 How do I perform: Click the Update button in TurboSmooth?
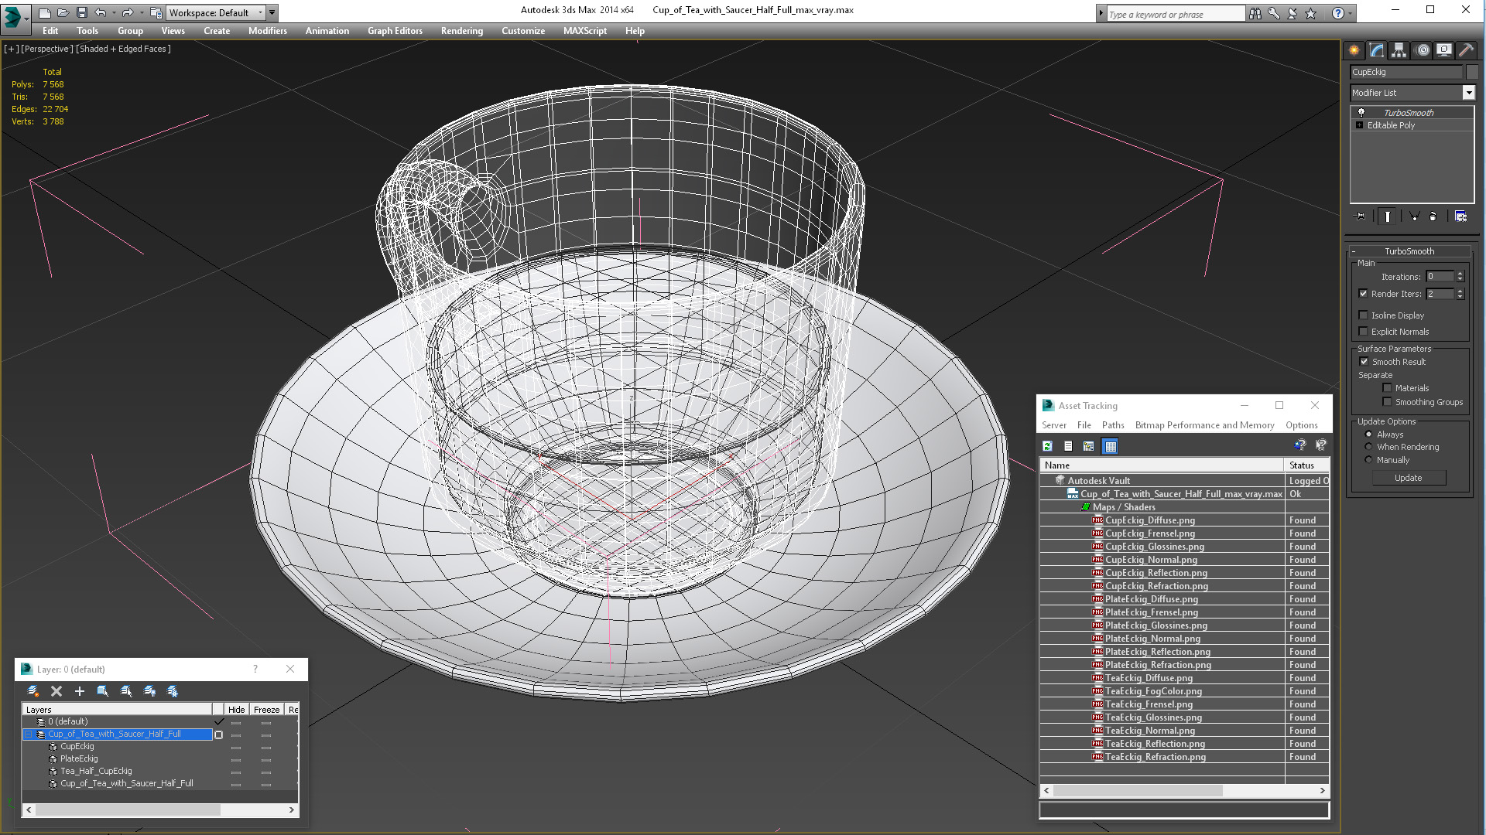point(1409,478)
